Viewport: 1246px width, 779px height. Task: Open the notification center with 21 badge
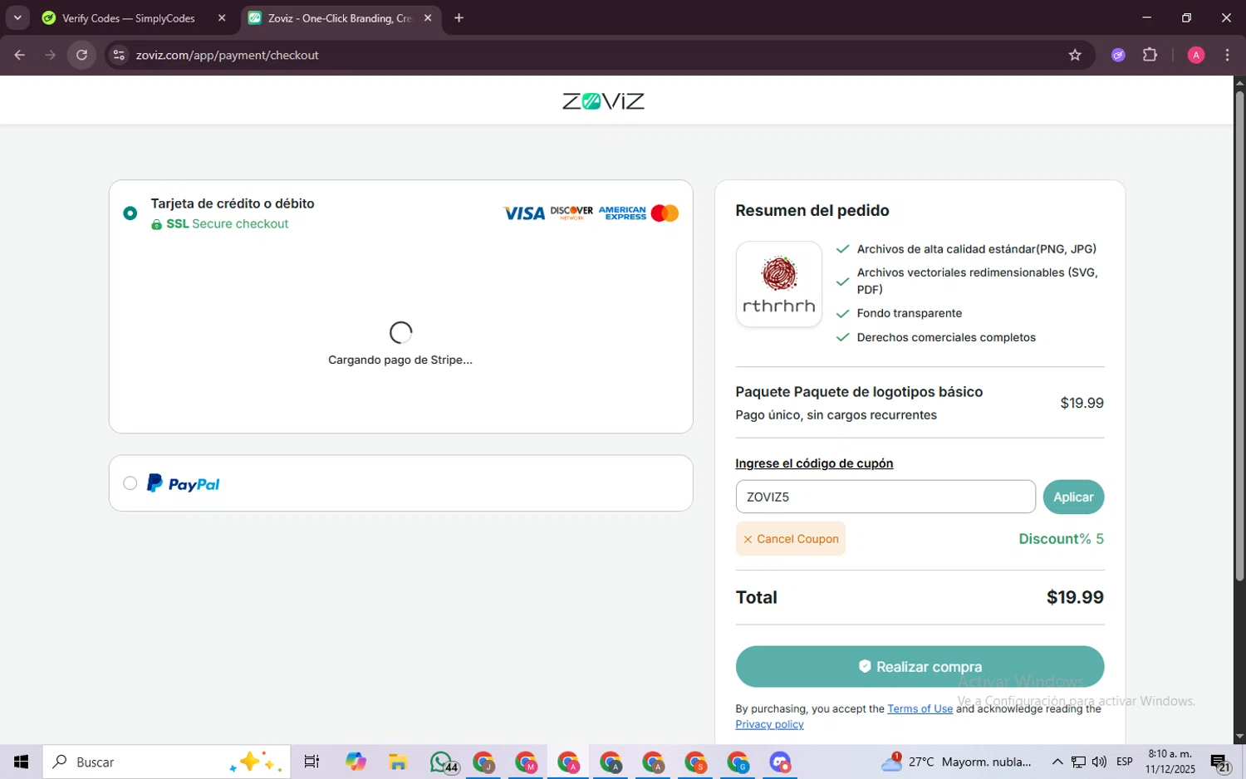[x=1220, y=762]
